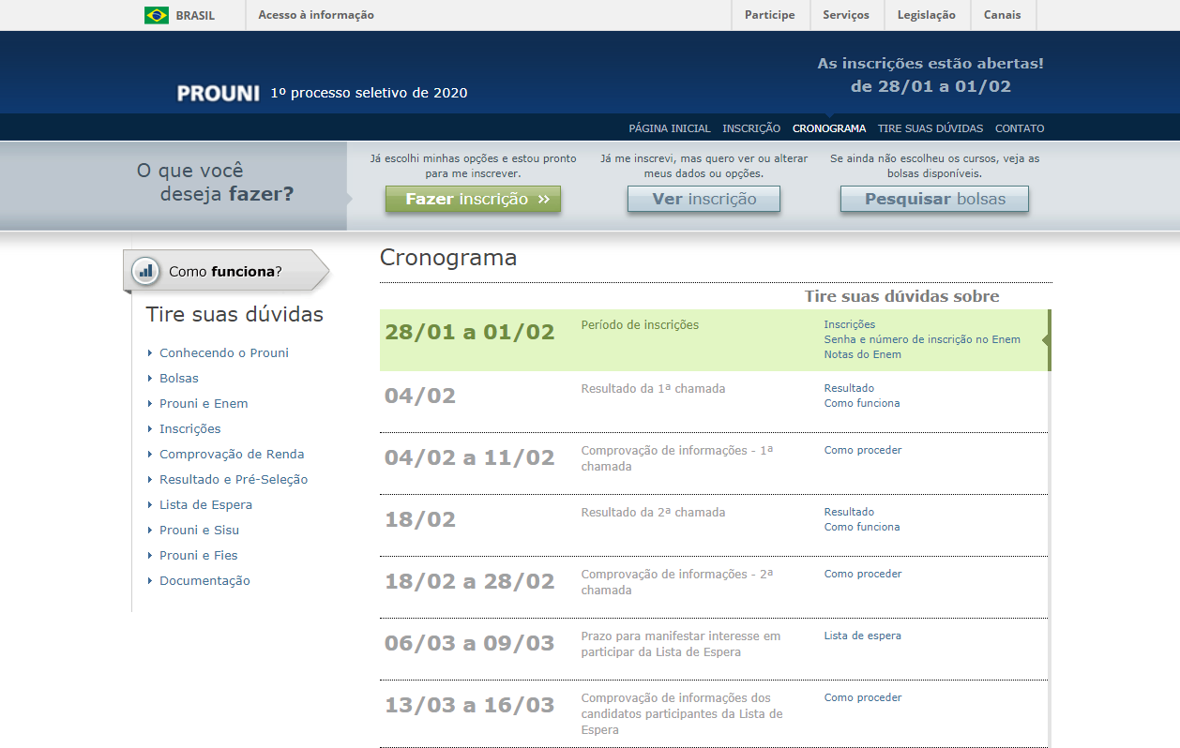Screen dimensions: 1180x748
Task: Click Senha e número de inscrição no Enem
Action: 922,339
